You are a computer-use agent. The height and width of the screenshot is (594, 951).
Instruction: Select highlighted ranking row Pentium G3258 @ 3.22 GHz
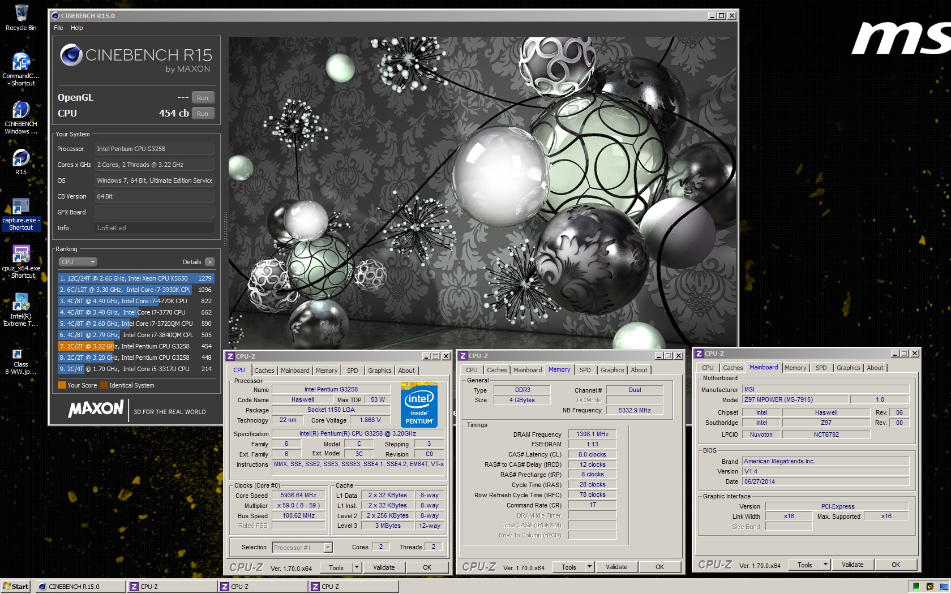pos(136,346)
